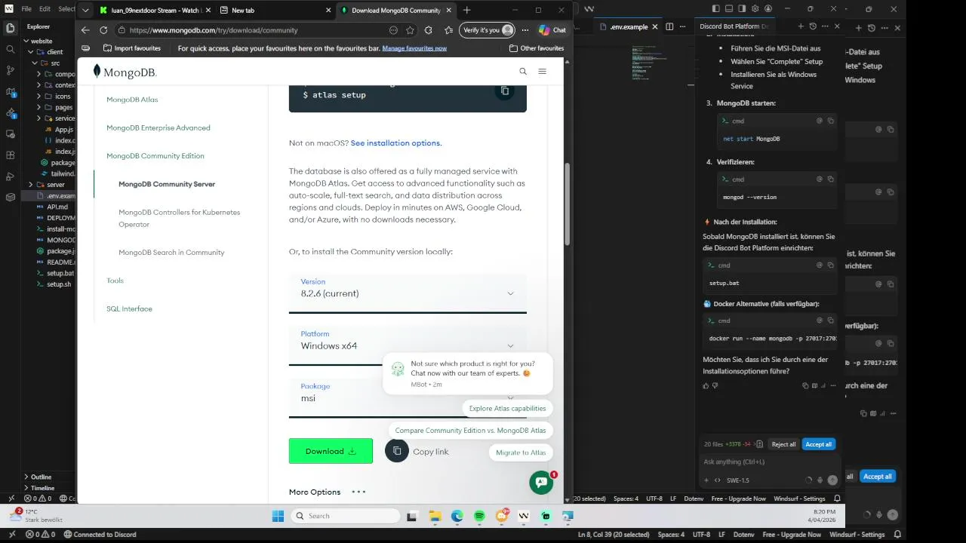
Task: Open the Explorer view in the activity bar
Action: pyautogui.click(x=11, y=28)
